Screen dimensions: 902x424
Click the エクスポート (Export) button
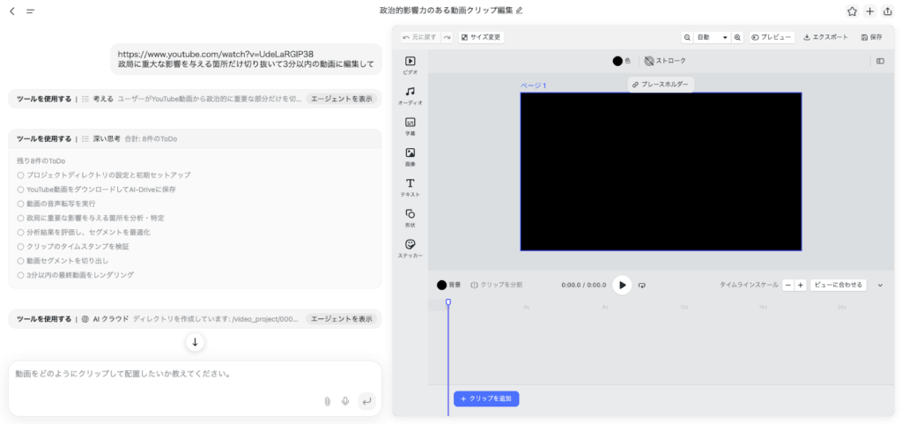[824, 38]
